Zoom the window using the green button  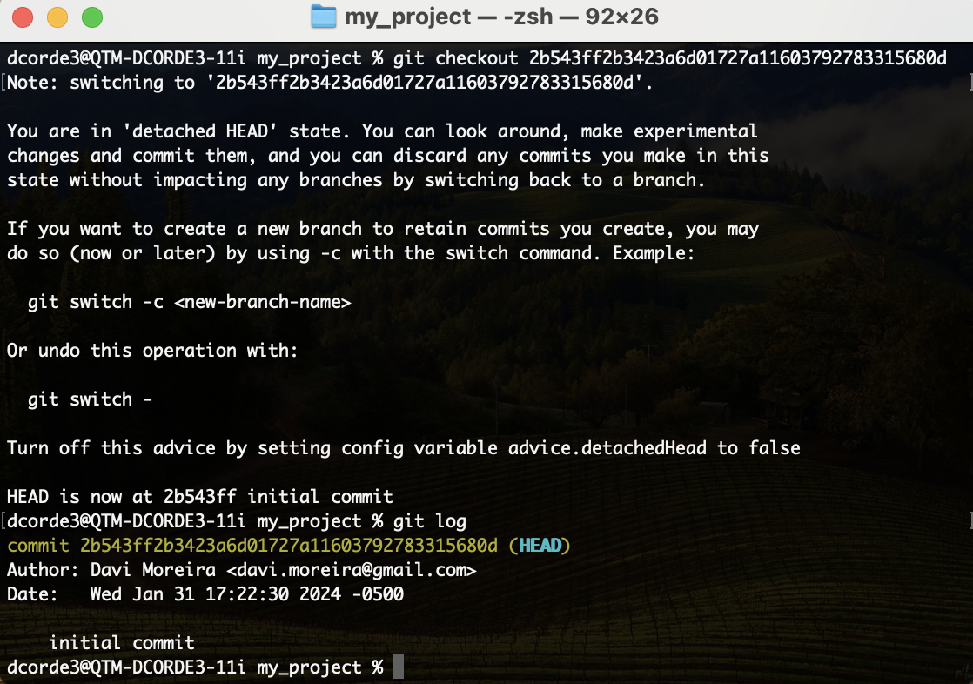[x=91, y=17]
